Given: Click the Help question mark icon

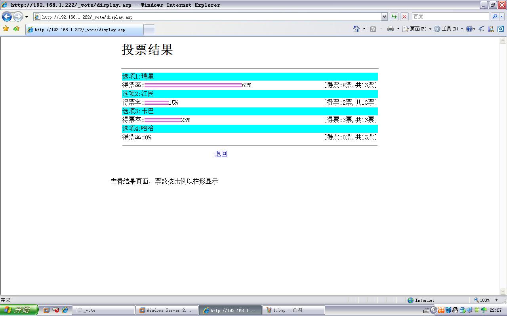Looking at the screenshot, I should (469, 29).
